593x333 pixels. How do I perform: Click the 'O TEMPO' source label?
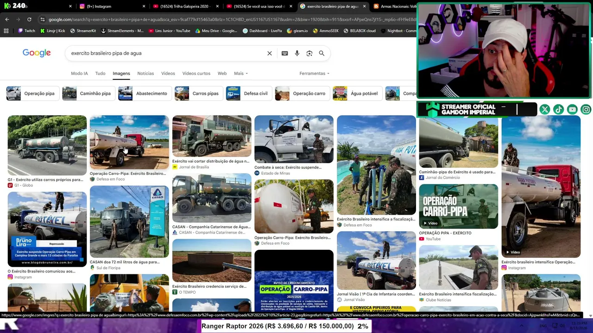click(187, 292)
